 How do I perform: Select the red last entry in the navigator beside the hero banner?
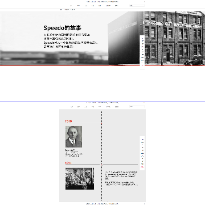142,65
